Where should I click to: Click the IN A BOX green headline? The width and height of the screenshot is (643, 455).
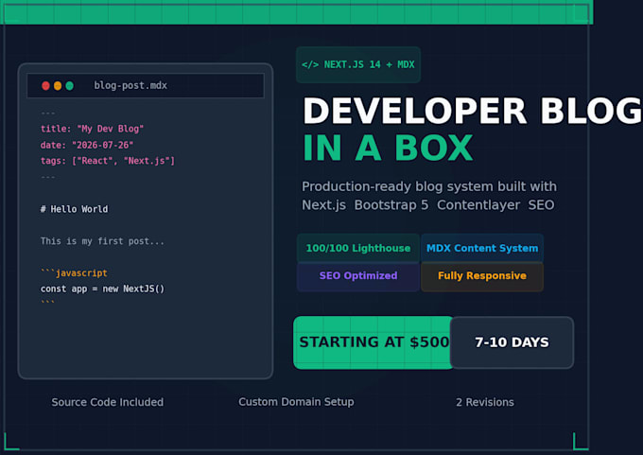click(388, 148)
